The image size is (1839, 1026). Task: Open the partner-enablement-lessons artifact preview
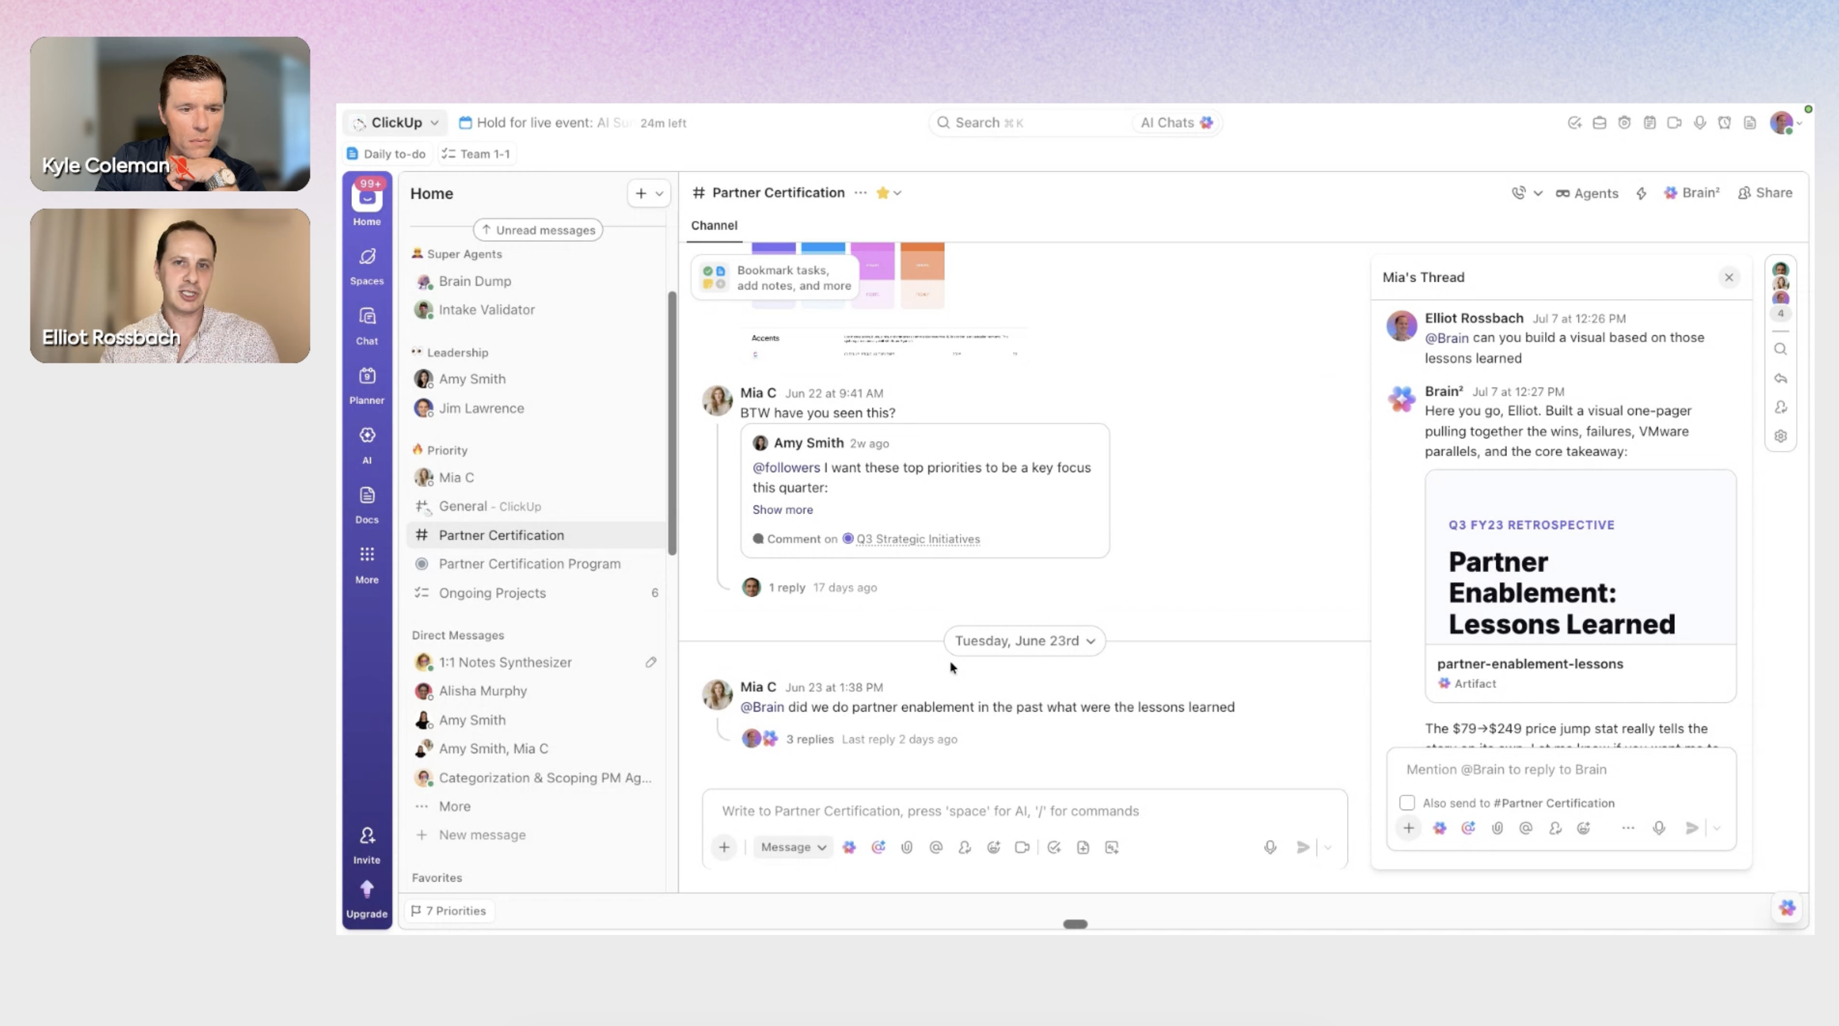[x=1580, y=585]
